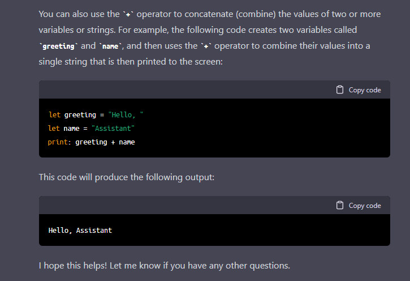The height and width of the screenshot is (281, 410).
Task: Click the 'This code will produce the following output' sentence
Action: [127, 177]
